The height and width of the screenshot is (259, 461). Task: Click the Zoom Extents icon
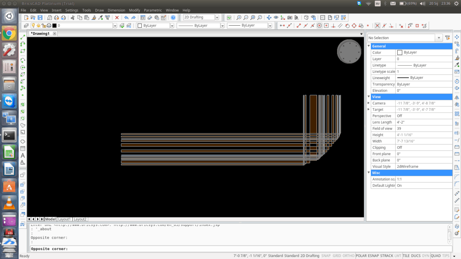tap(253, 18)
